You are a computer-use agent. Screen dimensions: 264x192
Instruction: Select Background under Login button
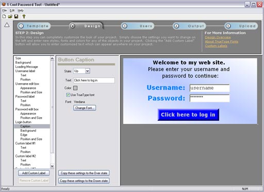(x=28, y=131)
